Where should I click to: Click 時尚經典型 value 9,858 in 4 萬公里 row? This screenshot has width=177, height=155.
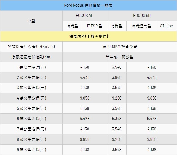(x=152, y=98)
